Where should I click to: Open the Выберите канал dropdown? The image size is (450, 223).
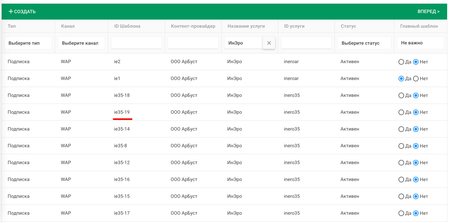click(x=81, y=43)
